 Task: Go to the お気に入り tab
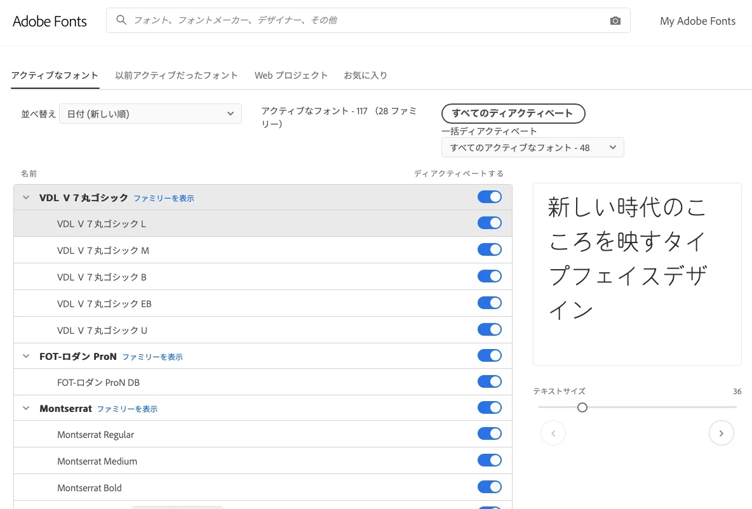[x=365, y=76]
